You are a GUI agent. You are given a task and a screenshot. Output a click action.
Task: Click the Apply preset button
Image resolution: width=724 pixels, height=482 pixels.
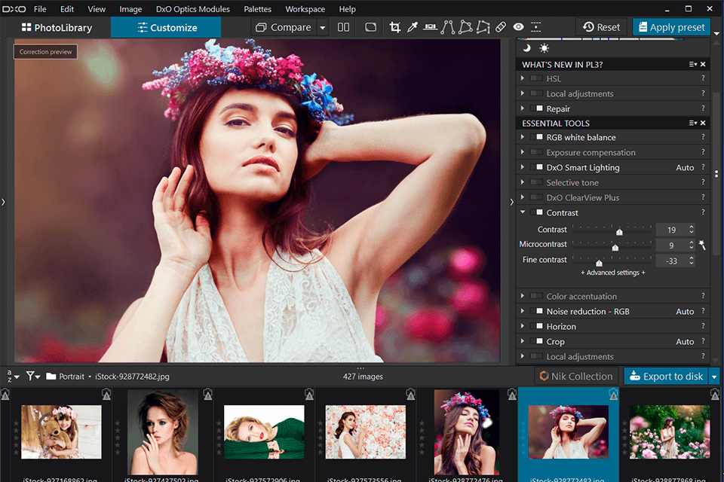coord(671,27)
